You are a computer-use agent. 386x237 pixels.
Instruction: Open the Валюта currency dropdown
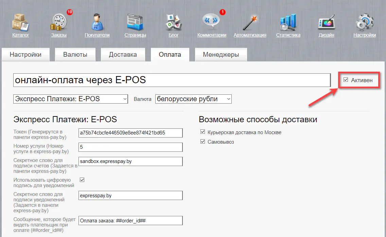pos(193,99)
